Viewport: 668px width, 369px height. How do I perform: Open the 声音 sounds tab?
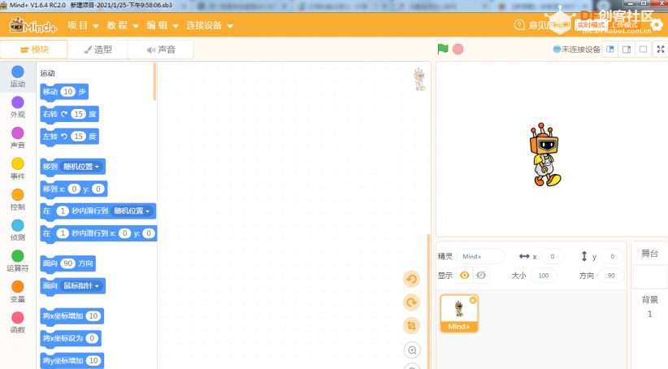tap(161, 50)
